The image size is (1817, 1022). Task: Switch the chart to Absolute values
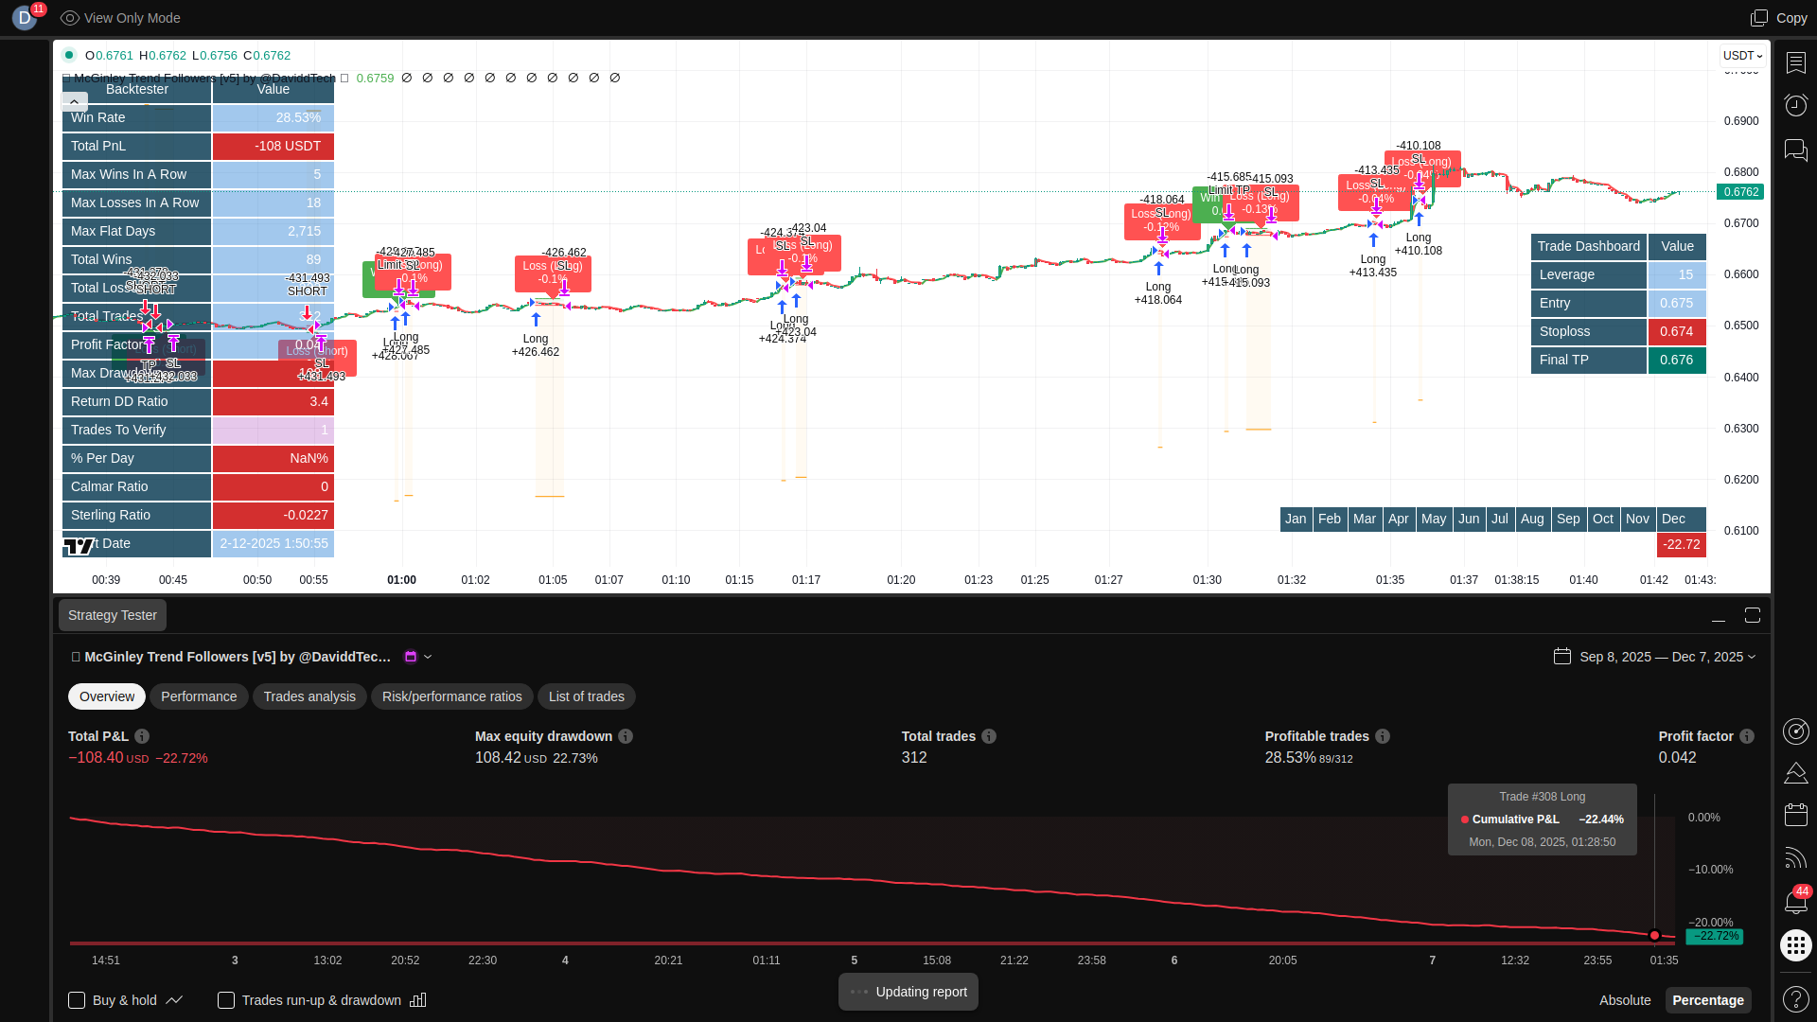tap(1624, 1000)
